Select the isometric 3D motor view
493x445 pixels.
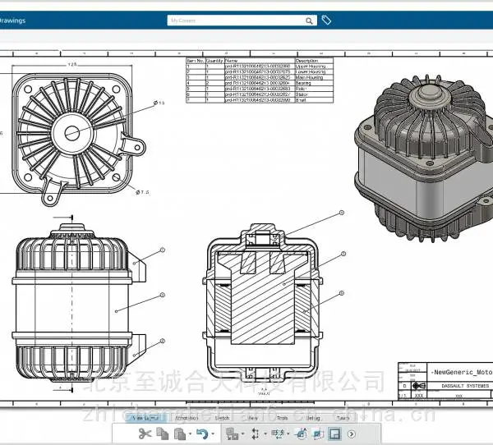click(425, 158)
